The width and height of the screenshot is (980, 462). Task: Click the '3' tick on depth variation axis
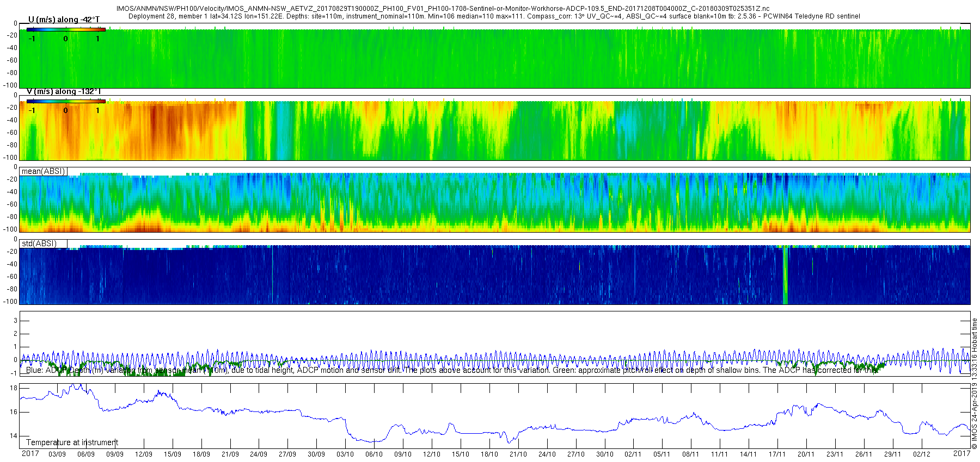tap(16, 321)
